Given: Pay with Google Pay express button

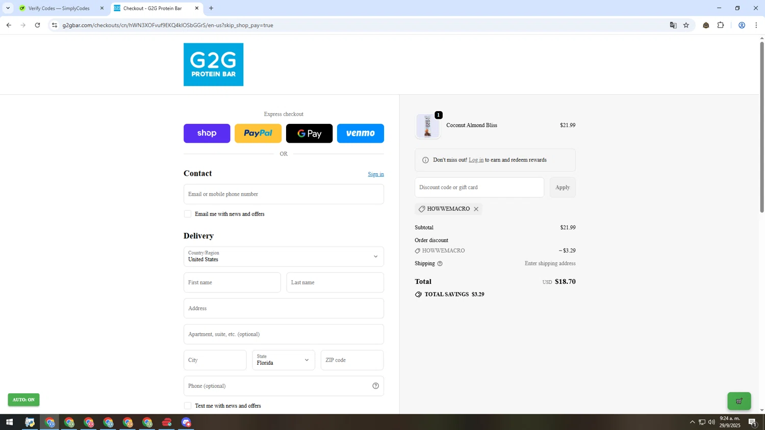Looking at the screenshot, I should point(309,133).
